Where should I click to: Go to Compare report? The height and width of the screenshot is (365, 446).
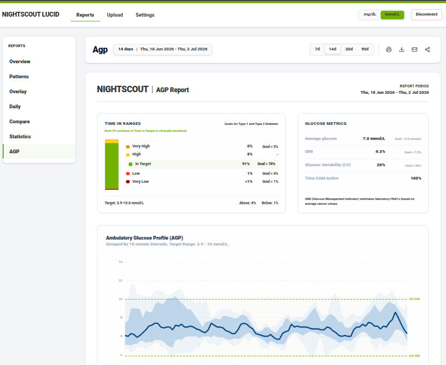[x=39, y=122]
